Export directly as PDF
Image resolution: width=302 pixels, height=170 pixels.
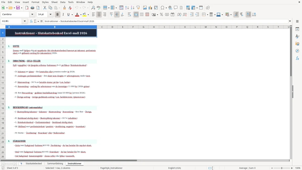tap(27, 8)
